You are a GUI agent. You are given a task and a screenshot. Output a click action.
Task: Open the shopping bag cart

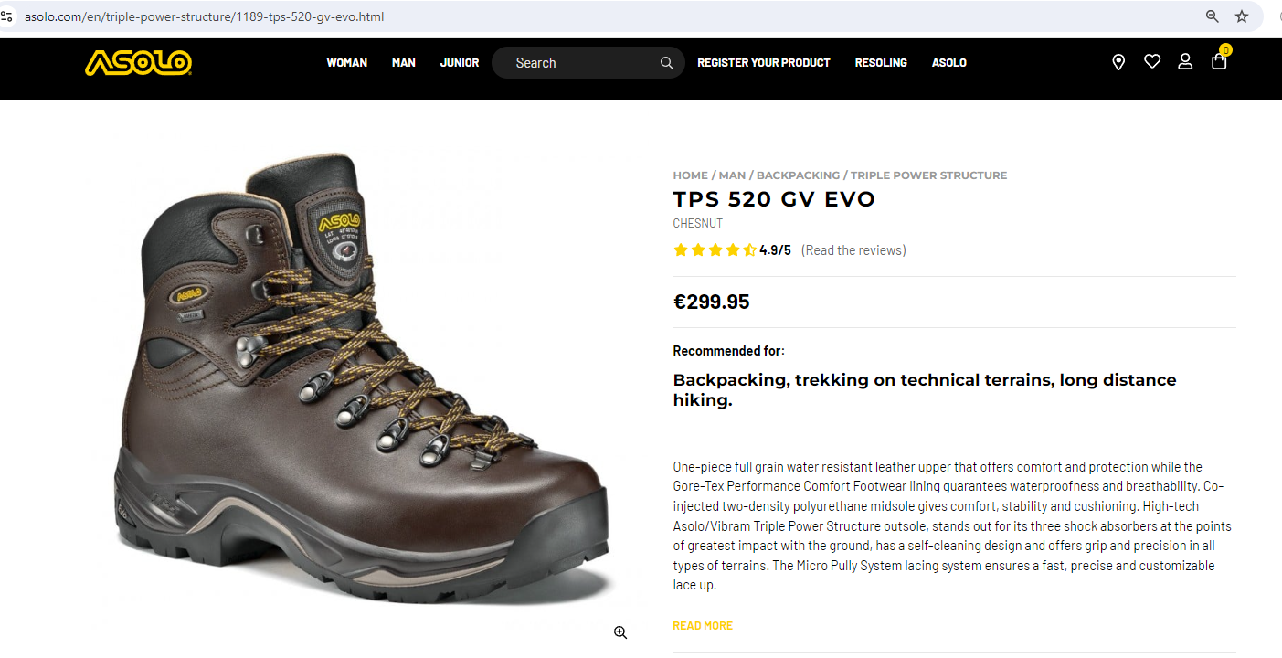click(x=1219, y=61)
